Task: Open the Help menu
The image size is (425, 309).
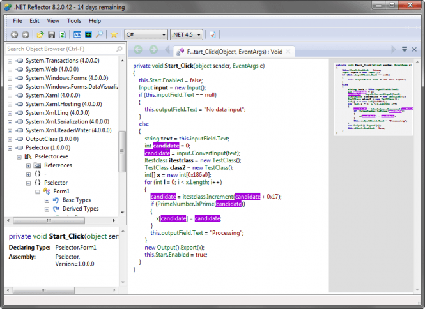Action: point(95,21)
